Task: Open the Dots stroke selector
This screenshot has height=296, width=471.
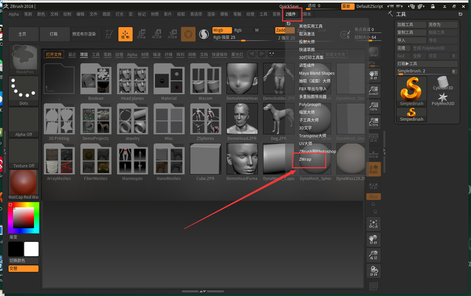Action: 24,91
